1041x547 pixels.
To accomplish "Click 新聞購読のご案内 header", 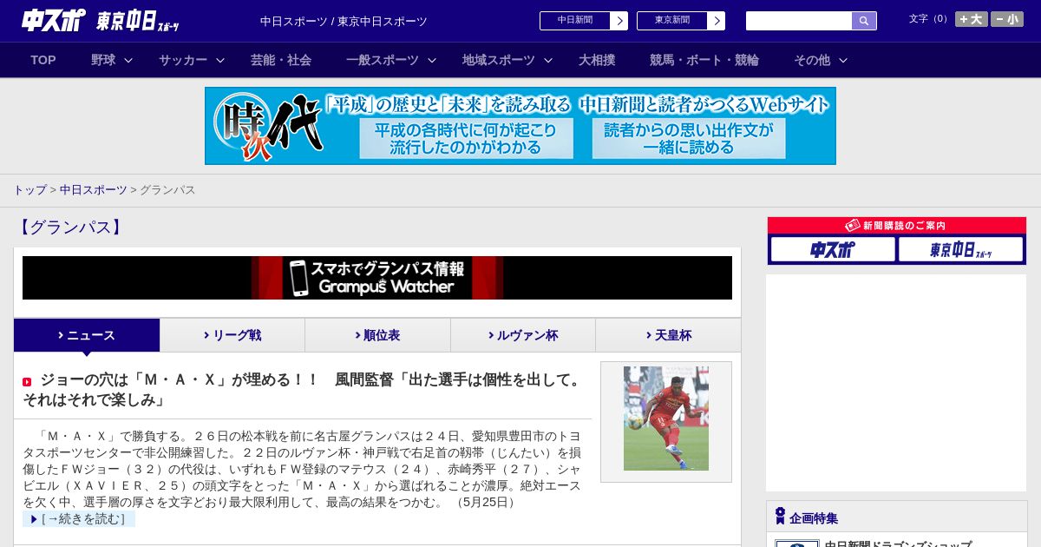I will [897, 226].
